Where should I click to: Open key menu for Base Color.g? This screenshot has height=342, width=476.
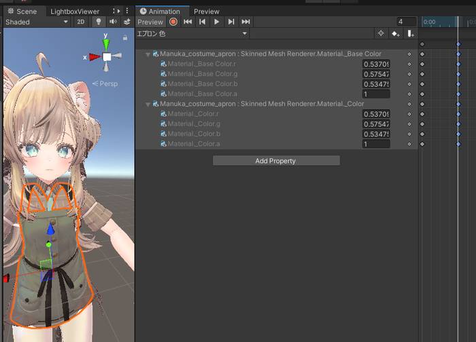409,74
